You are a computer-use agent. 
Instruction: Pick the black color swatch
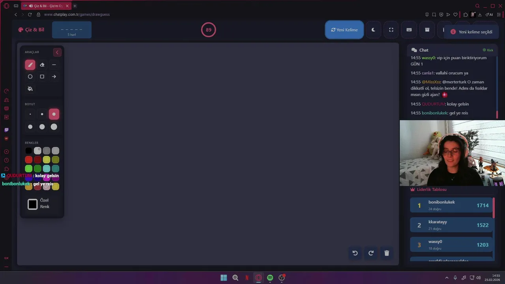pos(28,151)
